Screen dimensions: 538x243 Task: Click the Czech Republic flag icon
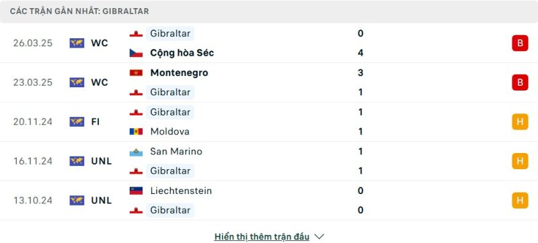[136, 53]
